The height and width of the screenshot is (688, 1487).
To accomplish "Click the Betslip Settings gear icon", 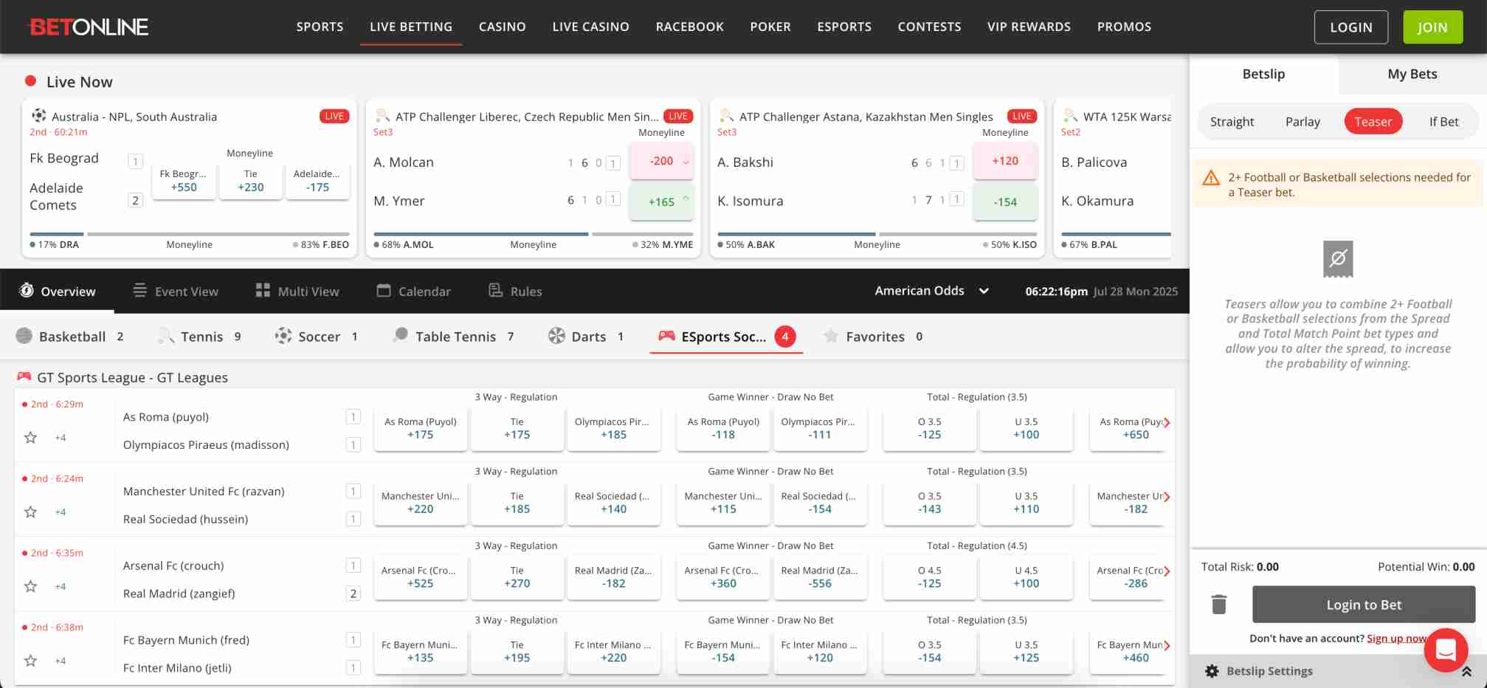I will [x=1212, y=671].
